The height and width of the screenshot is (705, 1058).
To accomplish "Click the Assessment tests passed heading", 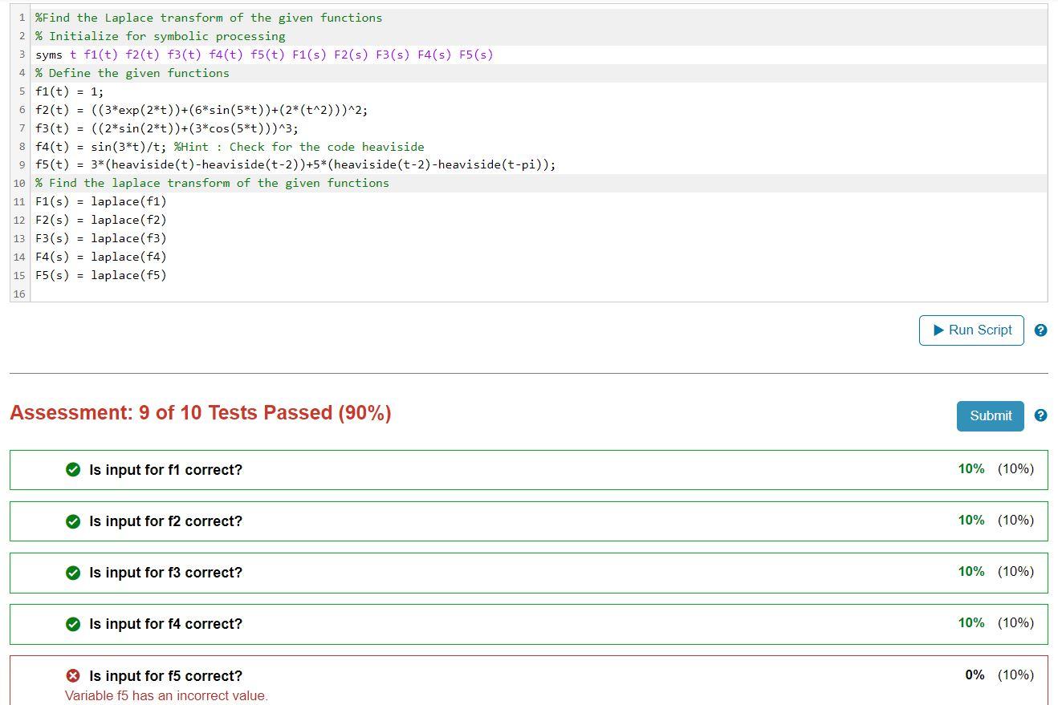I will pyautogui.click(x=199, y=412).
